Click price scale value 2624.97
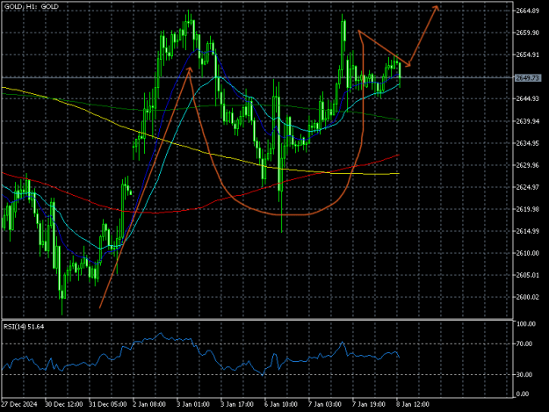This screenshot has height=412, width=549. [x=528, y=187]
